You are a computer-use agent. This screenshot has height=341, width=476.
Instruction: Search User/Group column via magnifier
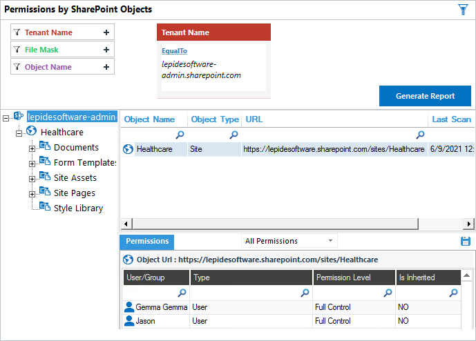tap(182, 293)
